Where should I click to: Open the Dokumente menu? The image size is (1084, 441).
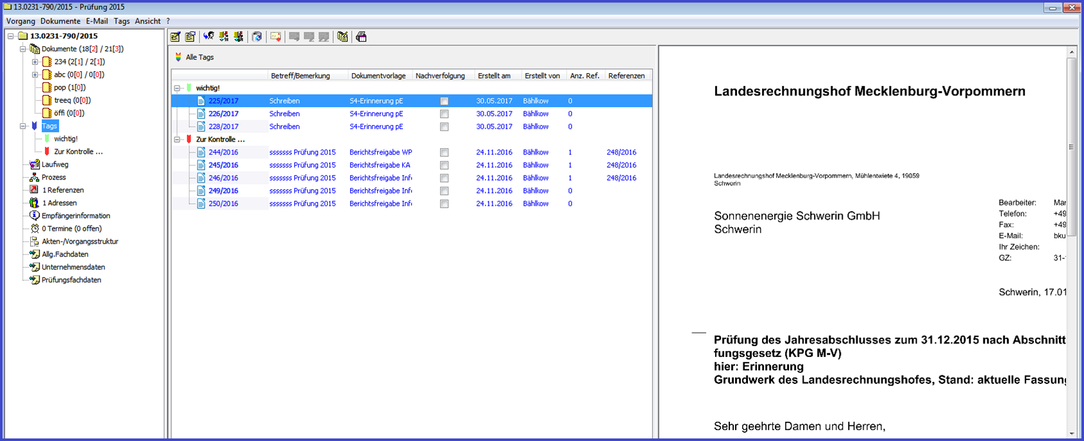60,21
